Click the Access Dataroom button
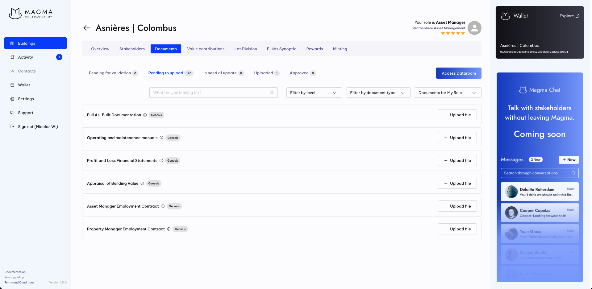 458,73
